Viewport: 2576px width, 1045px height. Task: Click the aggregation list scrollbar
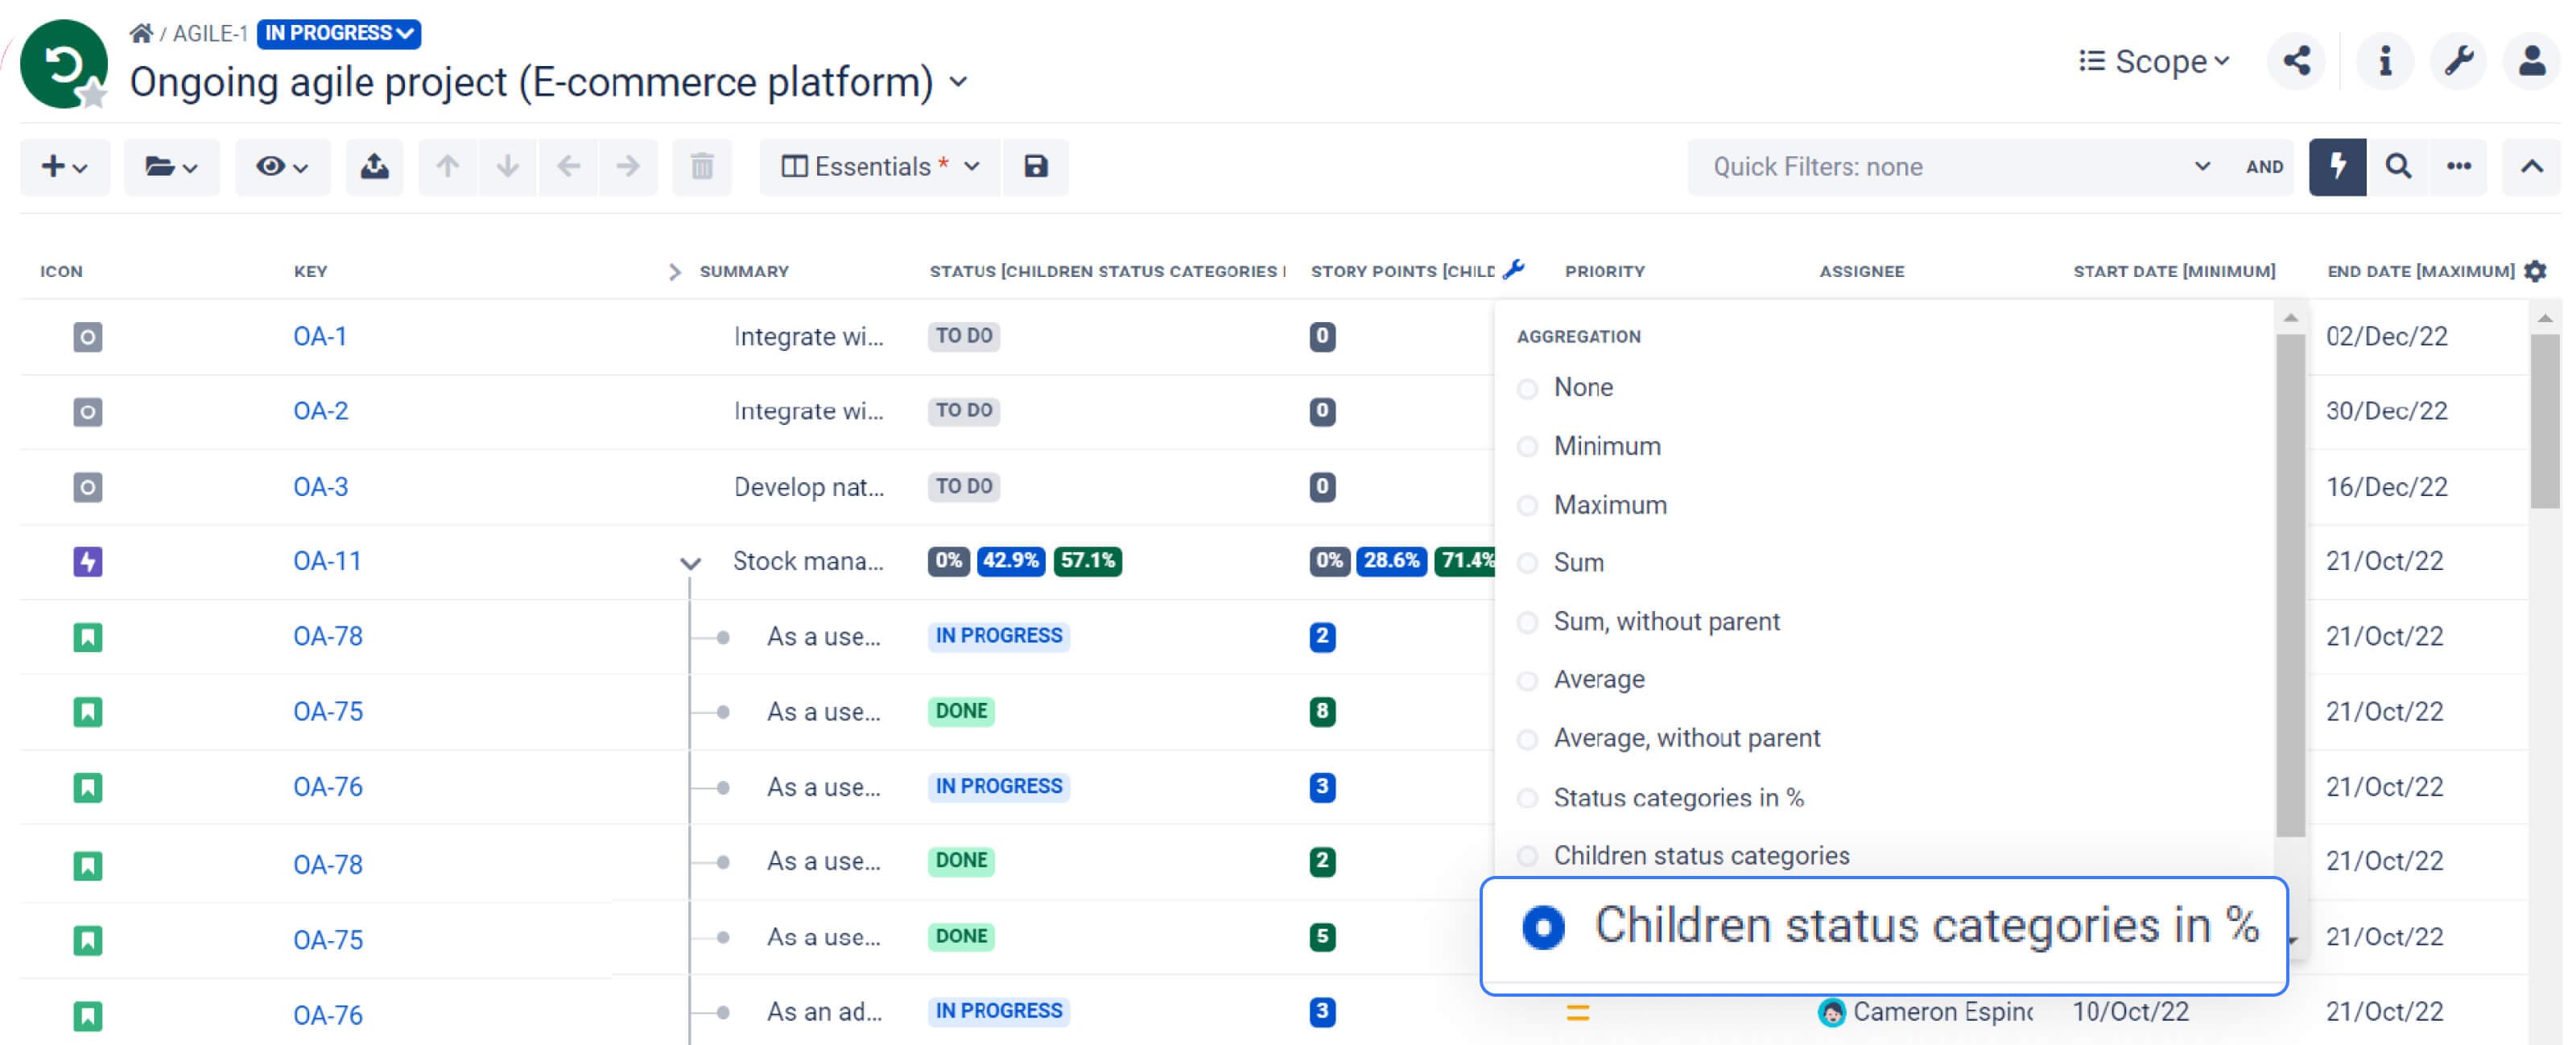(x=2290, y=585)
